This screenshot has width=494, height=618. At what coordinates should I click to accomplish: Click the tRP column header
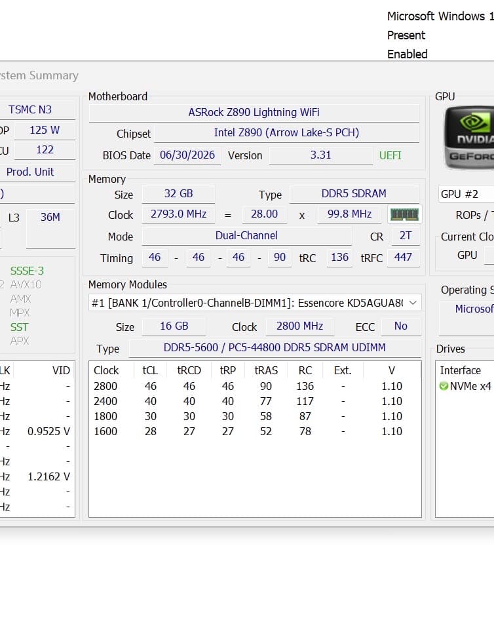click(228, 370)
